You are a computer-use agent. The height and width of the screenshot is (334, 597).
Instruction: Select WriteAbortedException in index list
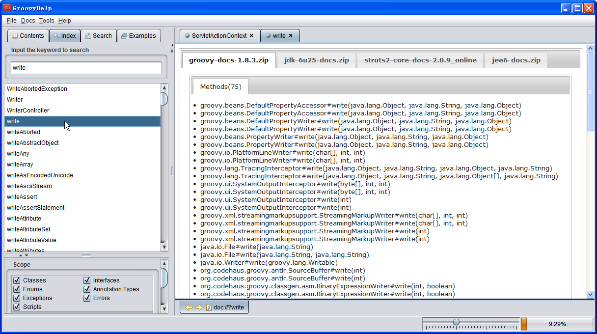82,89
